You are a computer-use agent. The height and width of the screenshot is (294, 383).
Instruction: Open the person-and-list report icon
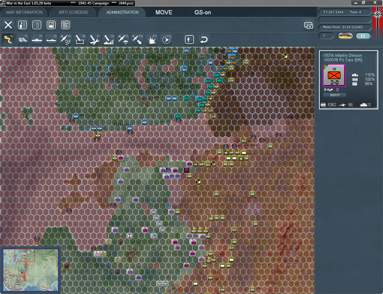22,25
